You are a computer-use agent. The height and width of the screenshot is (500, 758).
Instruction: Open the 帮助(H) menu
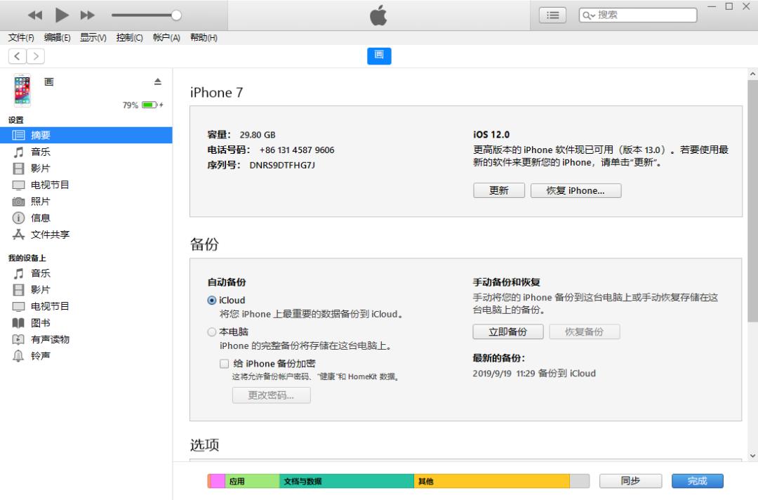coord(203,37)
